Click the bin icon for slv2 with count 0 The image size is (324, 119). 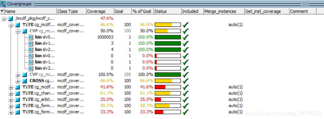click(x=31, y=68)
